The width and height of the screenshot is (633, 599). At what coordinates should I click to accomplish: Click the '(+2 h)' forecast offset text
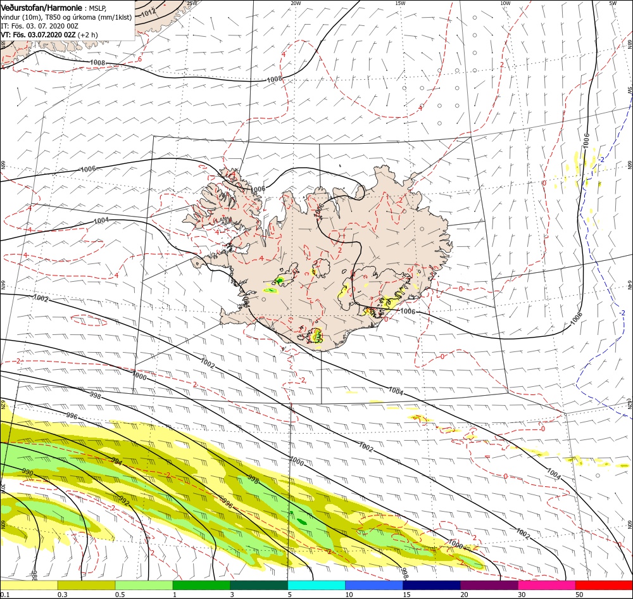point(87,35)
